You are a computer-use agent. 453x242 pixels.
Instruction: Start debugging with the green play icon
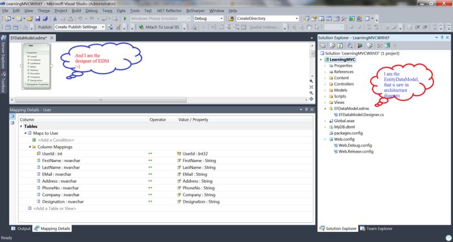pyautogui.click(x=125, y=19)
